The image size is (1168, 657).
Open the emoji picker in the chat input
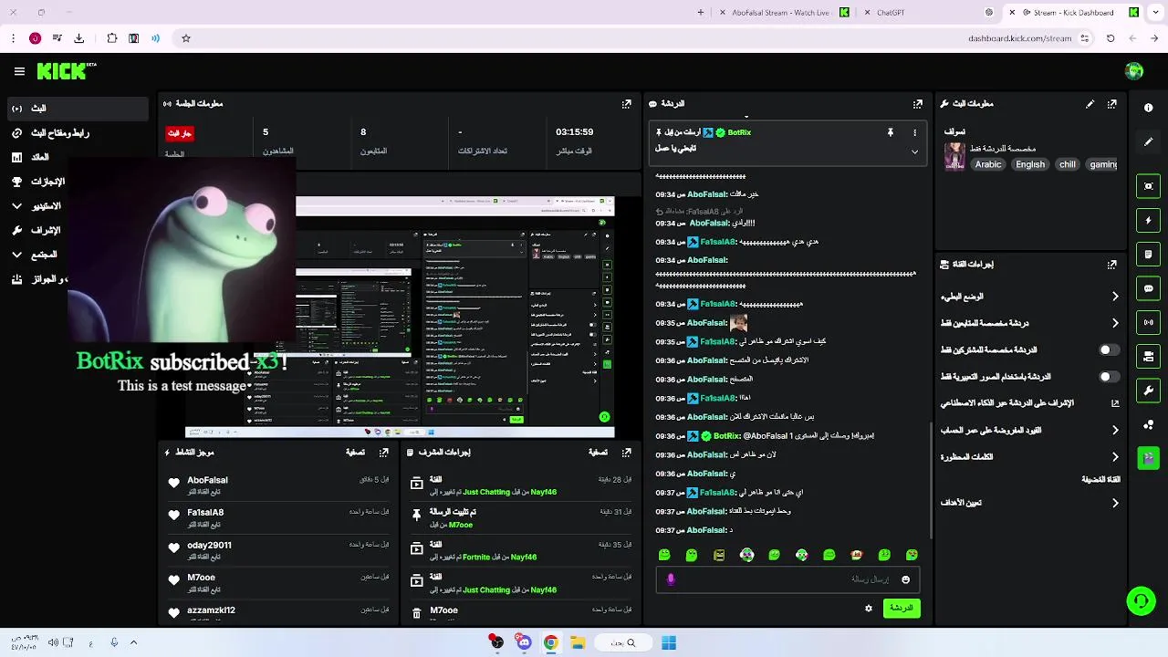point(905,579)
